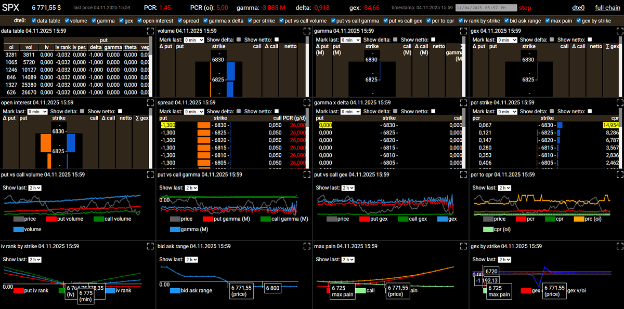
Task: Expand bid ask range chart fullscreen
Action: click(x=307, y=246)
